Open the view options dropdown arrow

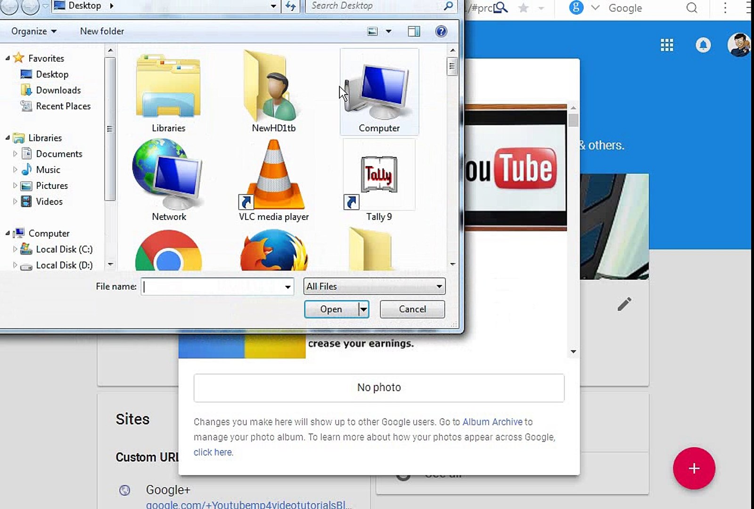tap(389, 31)
